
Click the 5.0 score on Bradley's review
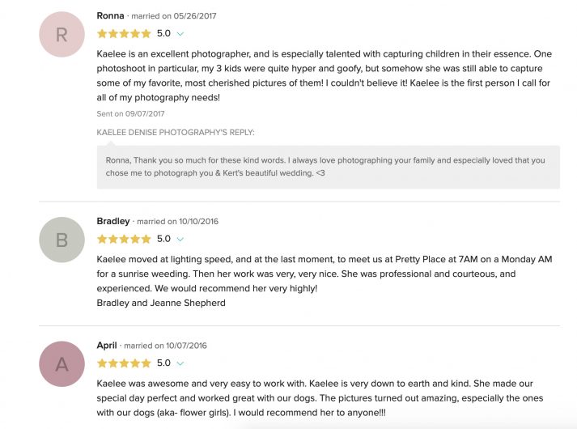point(163,239)
